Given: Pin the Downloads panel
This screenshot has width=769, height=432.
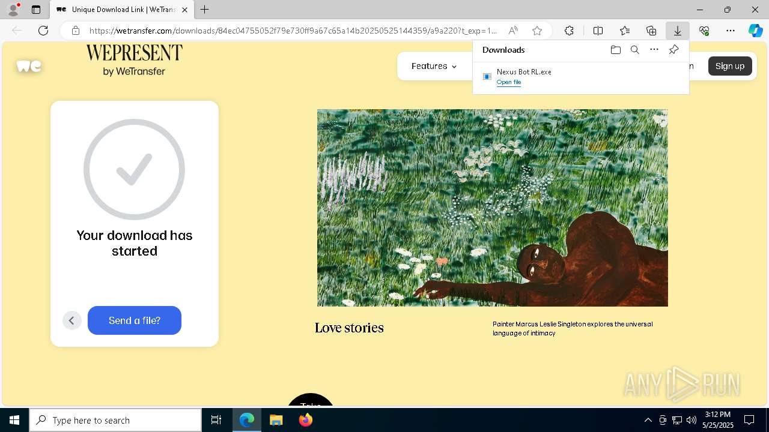Looking at the screenshot, I should tap(673, 50).
